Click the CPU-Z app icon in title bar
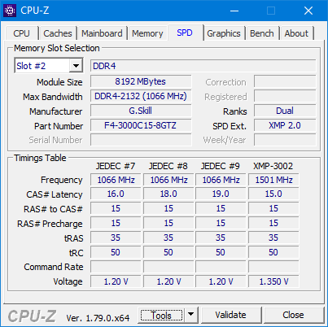This screenshot has height=327, width=328. click(10, 11)
